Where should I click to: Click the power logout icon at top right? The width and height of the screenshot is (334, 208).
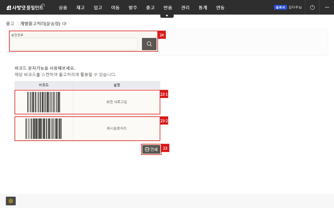312,7
